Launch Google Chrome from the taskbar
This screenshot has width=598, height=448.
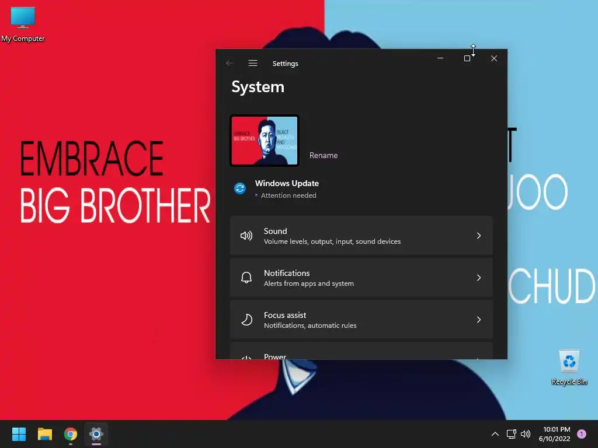point(71,434)
